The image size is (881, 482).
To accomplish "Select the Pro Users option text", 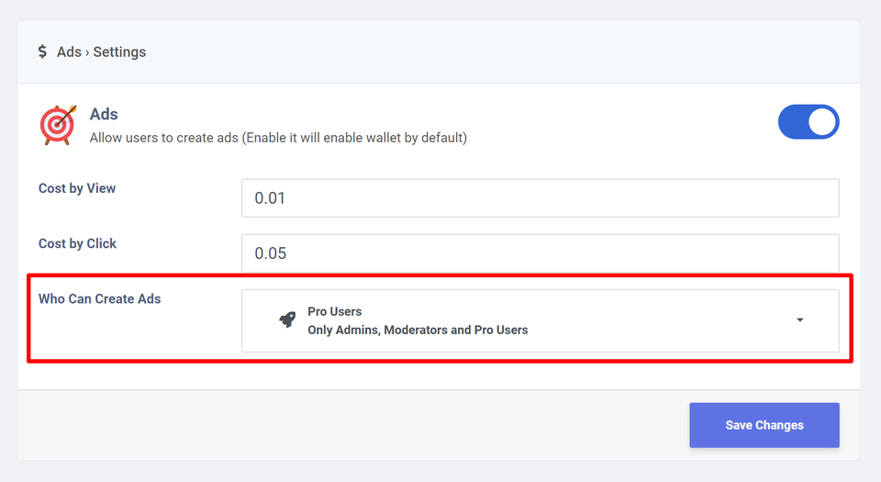I will coord(334,311).
